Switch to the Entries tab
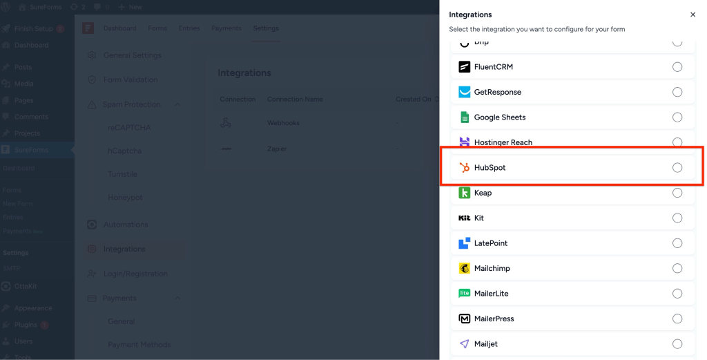This screenshot has width=707, height=360. pos(189,28)
